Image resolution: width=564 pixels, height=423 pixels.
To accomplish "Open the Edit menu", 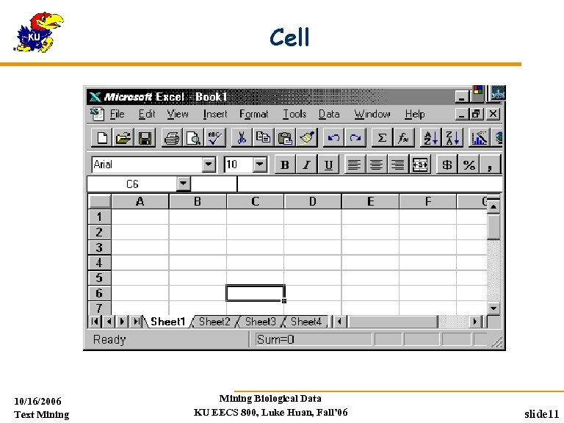I will click(147, 114).
